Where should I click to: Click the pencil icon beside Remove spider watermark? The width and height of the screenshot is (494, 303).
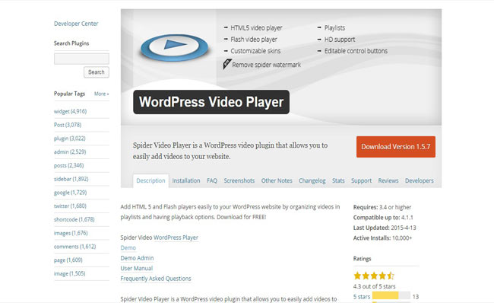pos(226,64)
